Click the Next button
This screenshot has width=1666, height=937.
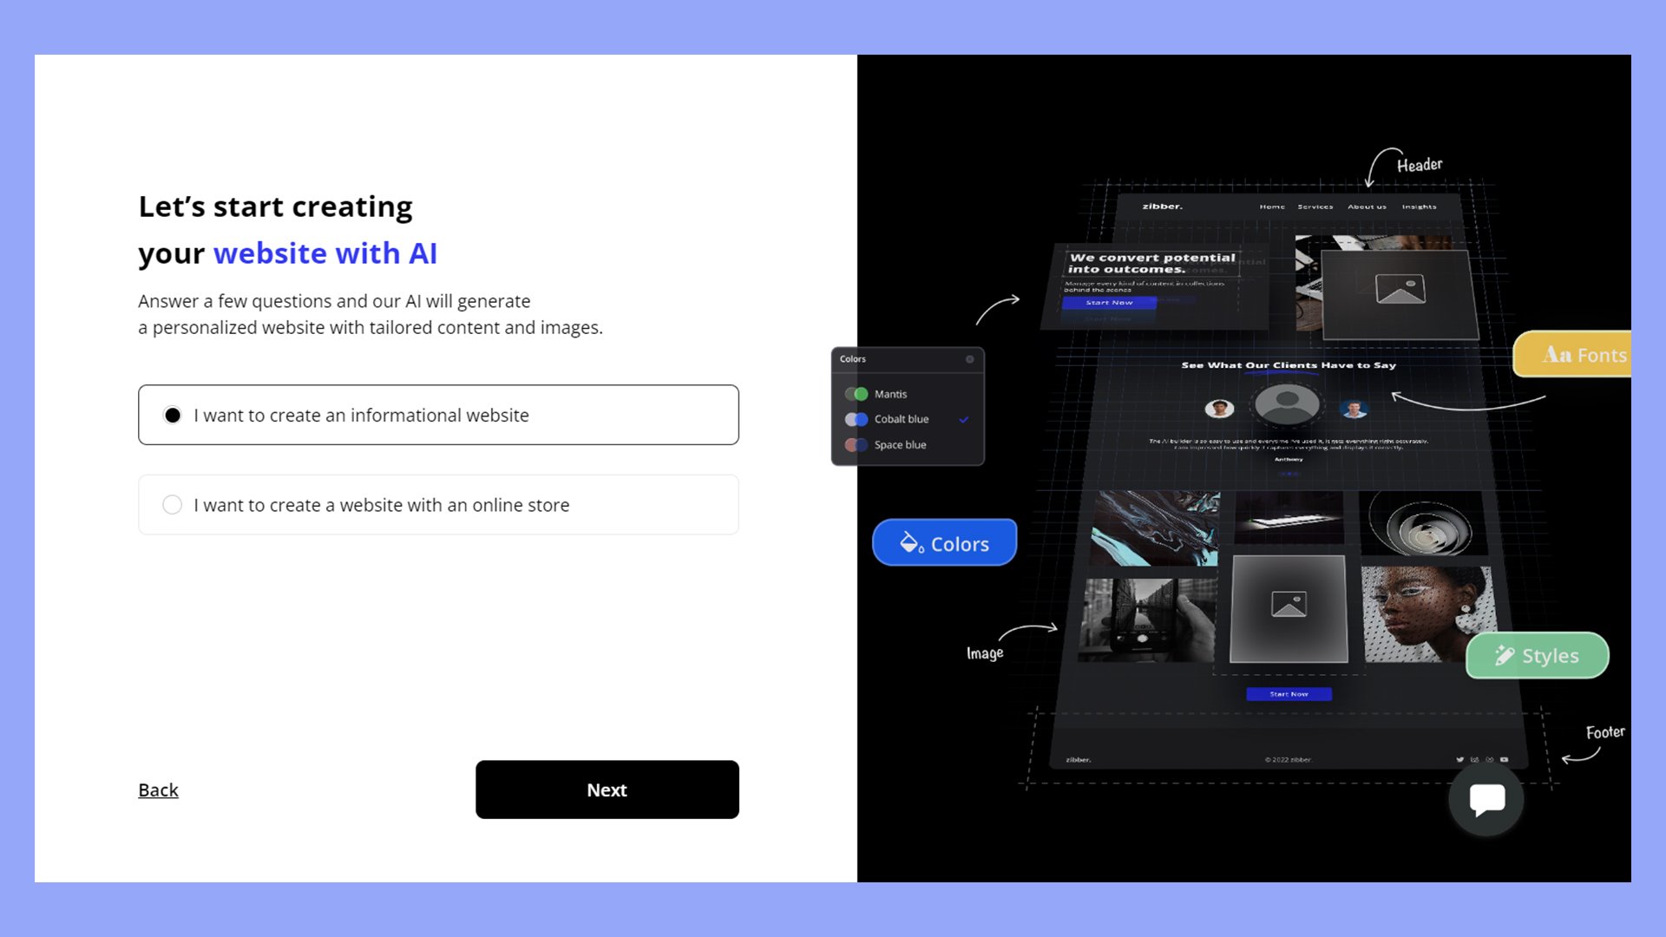607,790
